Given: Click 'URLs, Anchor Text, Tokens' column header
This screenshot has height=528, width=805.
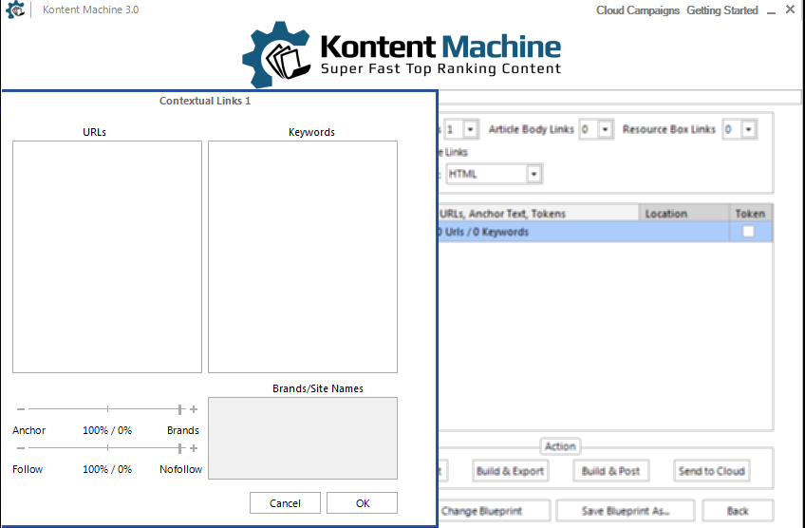Looking at the screenshot, I should pos(538,213).
